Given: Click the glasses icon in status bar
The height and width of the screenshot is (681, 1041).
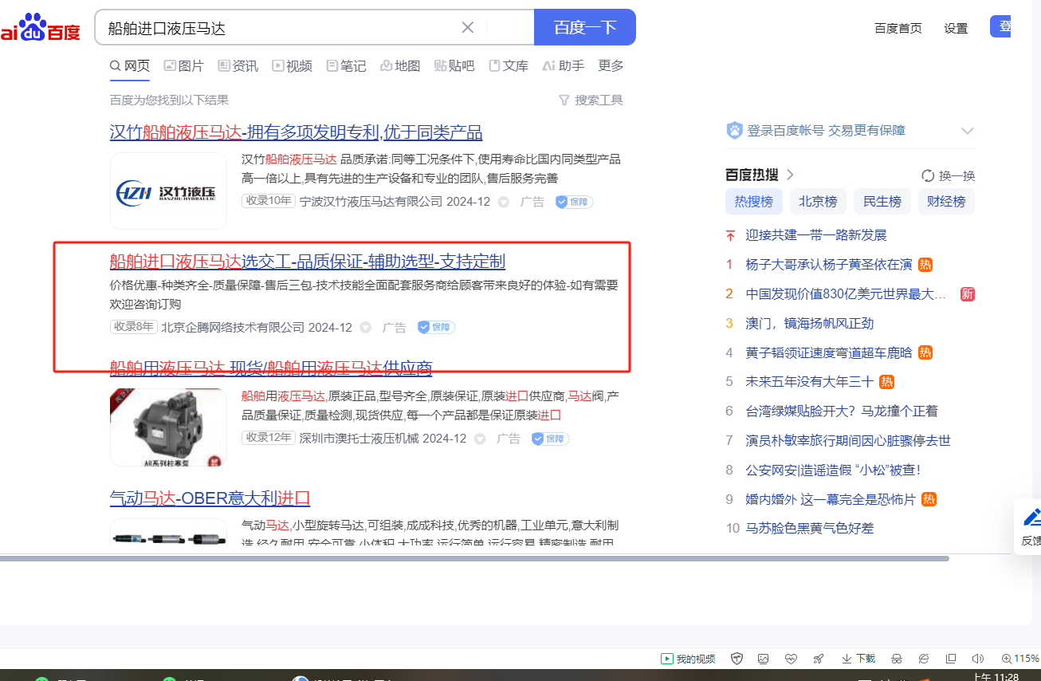Looking at the screenshot, I should click(x=897, y=659).
